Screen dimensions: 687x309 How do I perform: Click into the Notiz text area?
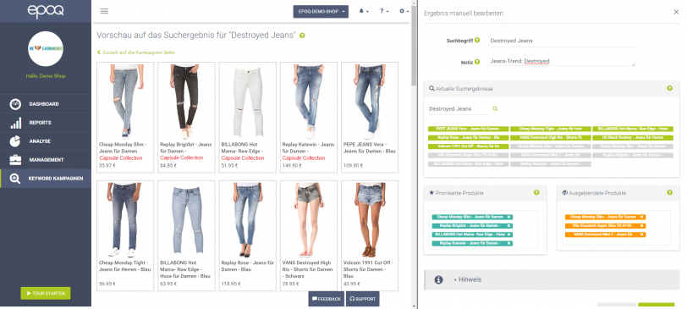coord(562,61)
